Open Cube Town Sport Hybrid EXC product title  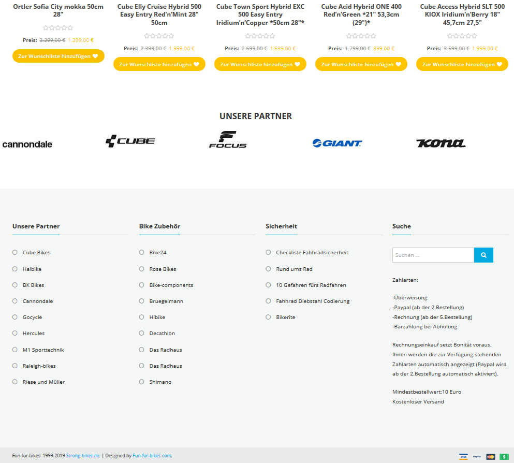[x=260, y=15]
